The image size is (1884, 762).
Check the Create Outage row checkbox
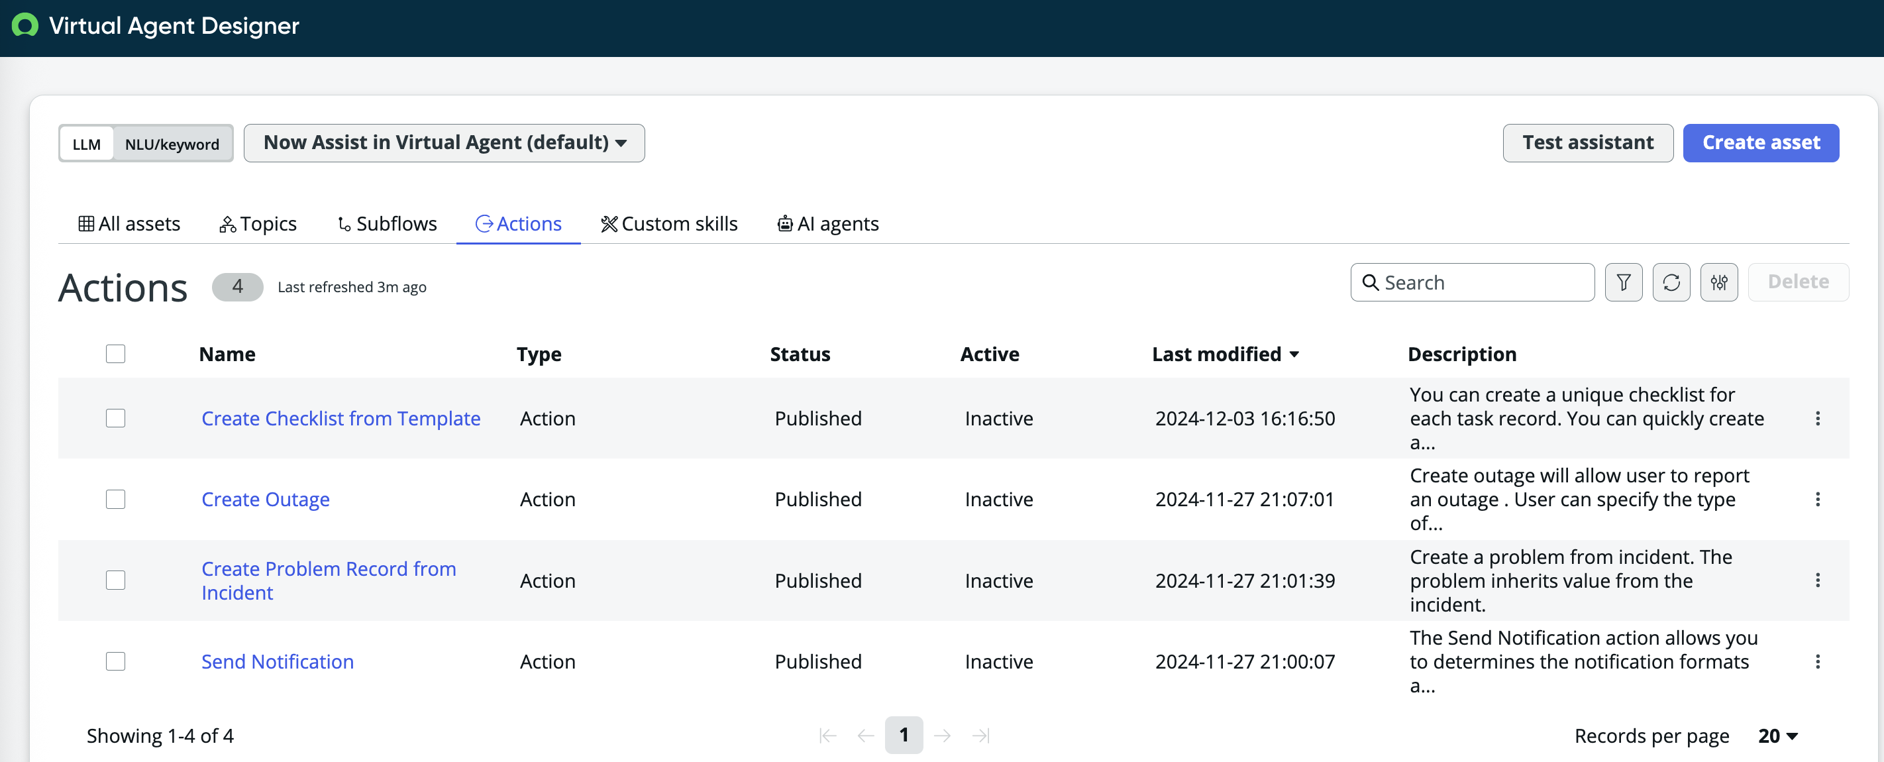click(x=115, y=500)
